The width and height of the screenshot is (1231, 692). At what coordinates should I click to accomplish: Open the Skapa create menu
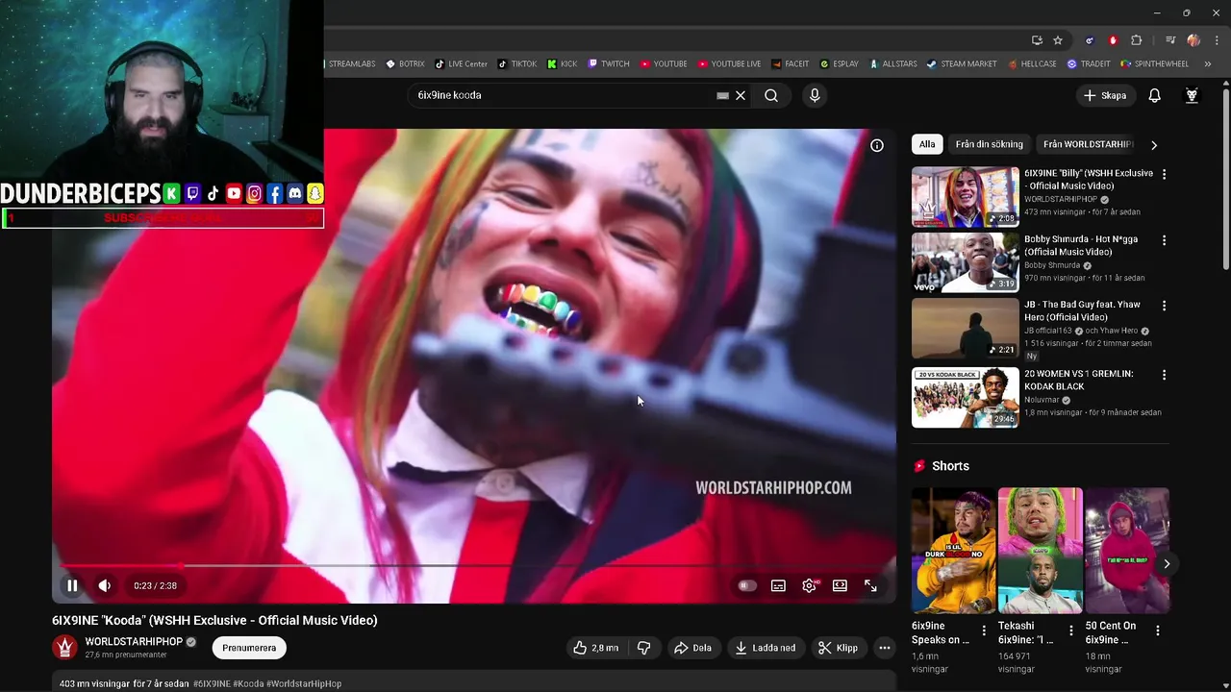1104,95
